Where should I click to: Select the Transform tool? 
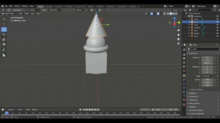point(4,44)
